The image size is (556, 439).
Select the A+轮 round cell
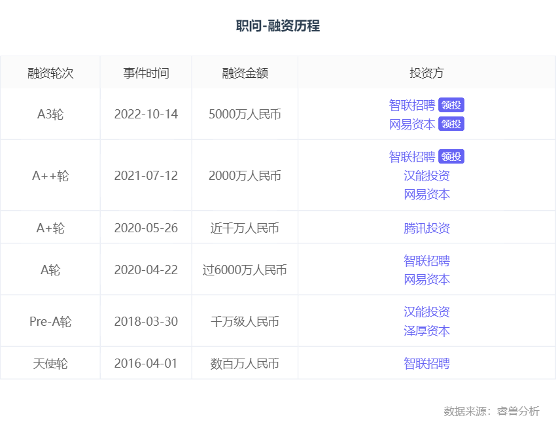pyautogui.click(x=50, y=228)
